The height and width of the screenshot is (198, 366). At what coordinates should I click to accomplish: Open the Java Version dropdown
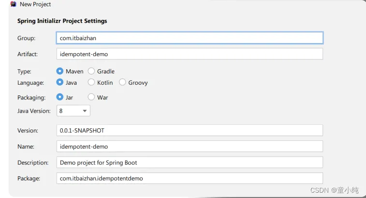(73, 111)
